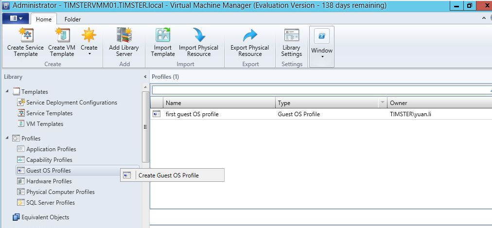492x228 pixels.
Task: Switch to the Home ribbon tab
Action: [x=44, y=19]
